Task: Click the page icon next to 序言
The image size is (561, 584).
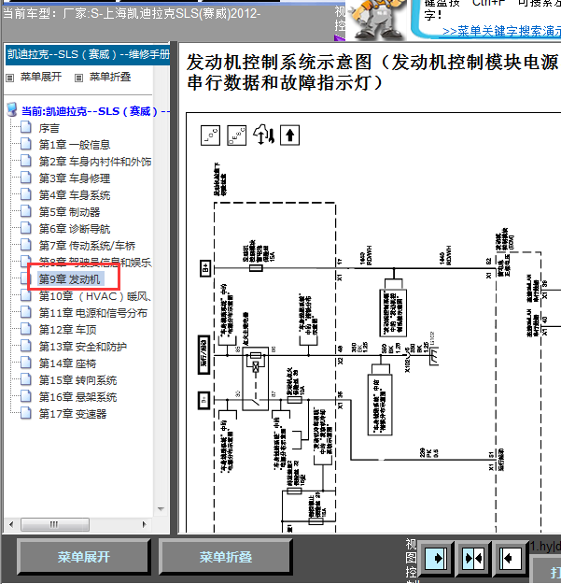Action: coord(25,127)
